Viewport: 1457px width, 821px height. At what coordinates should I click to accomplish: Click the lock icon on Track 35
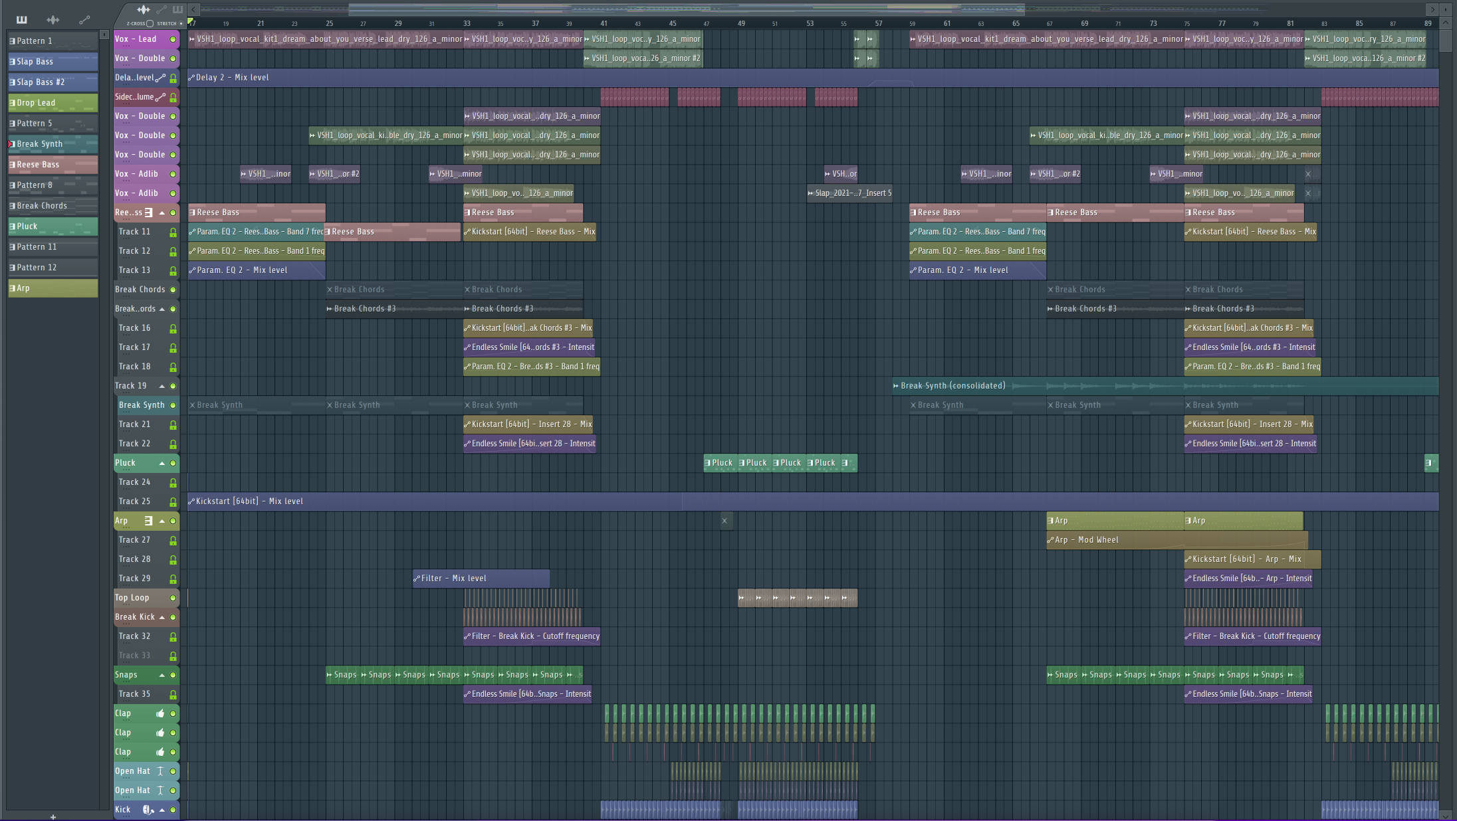click(x=173, y=694)
